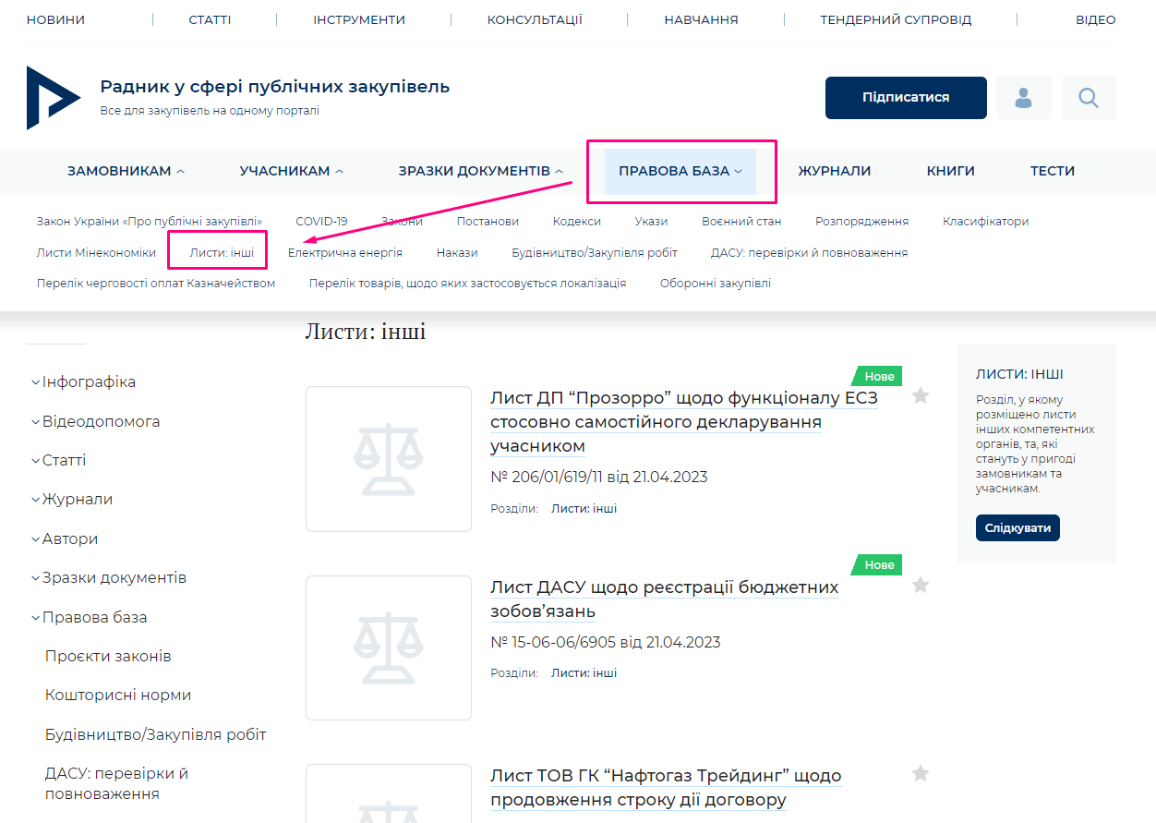Open НАВЧАННЯ in the top bar

tap(701, 19)
